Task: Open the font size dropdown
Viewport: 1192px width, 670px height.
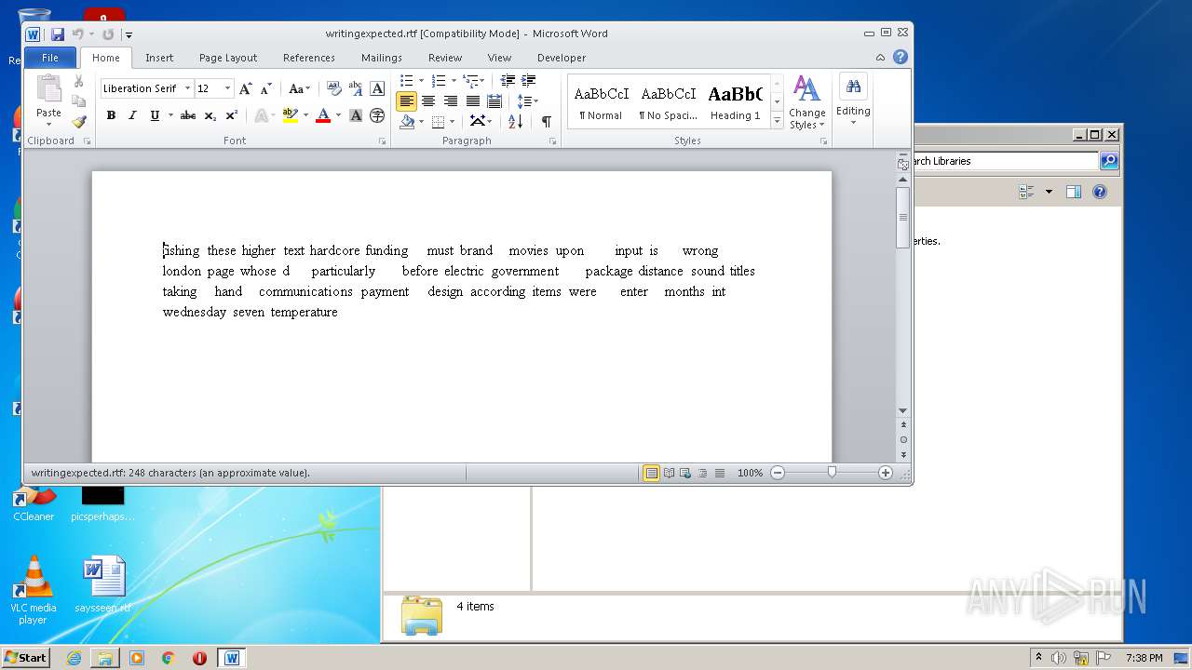Action: [227, 88]
